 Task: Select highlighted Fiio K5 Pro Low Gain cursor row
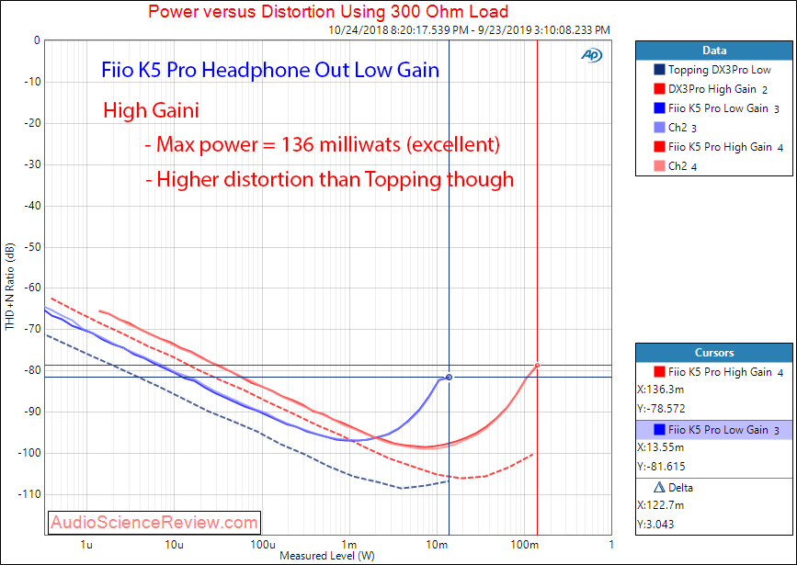tap(713, 430)
